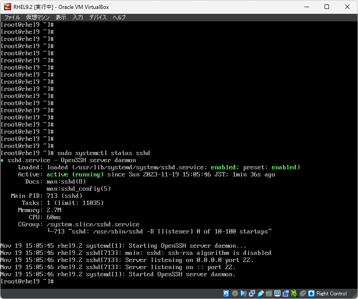Click the recording status icon
Screen dimensions: 358x299
pyautogui.click(x=286, y=293)
